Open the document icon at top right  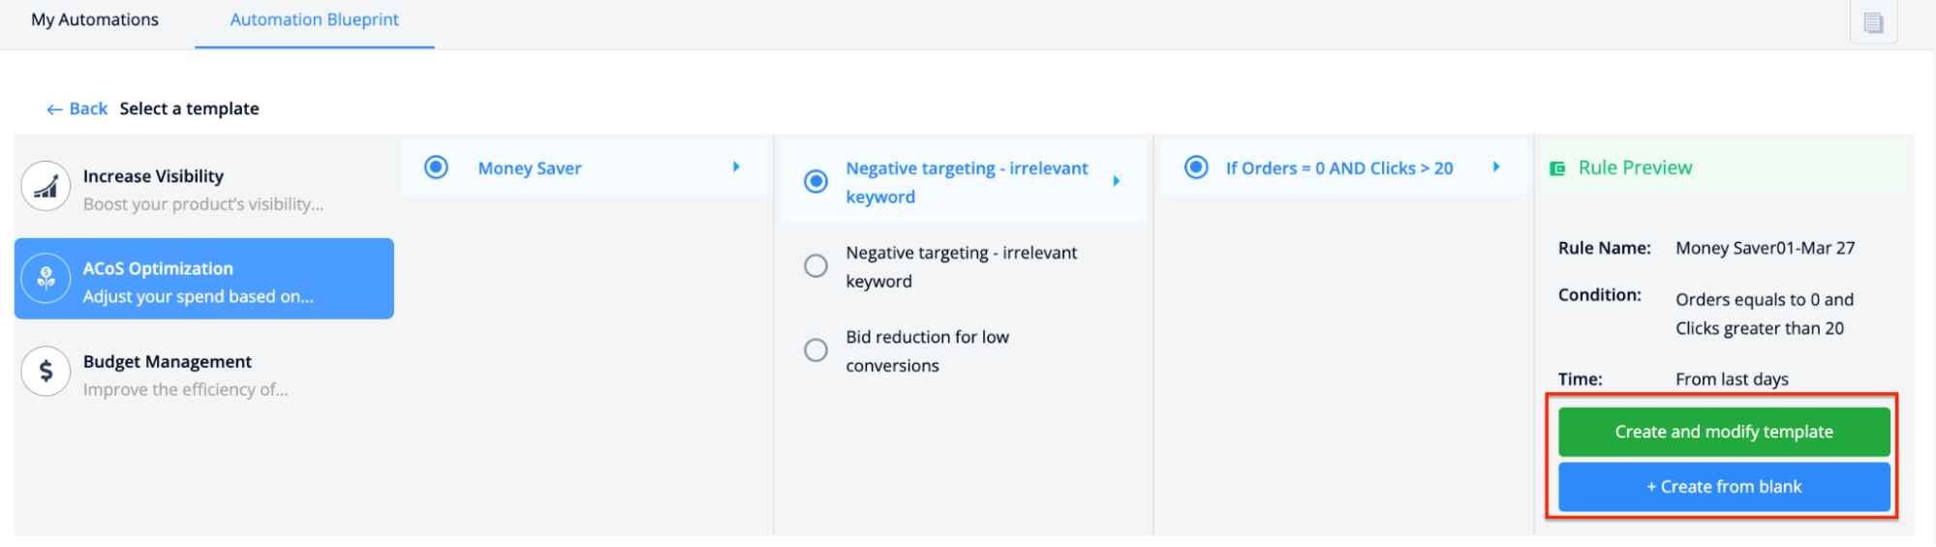tap(1873, 22)
